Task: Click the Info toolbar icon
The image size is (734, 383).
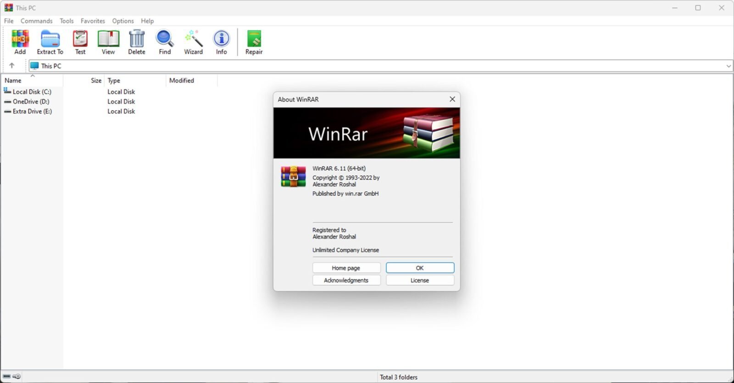Action: coord(222,42)
